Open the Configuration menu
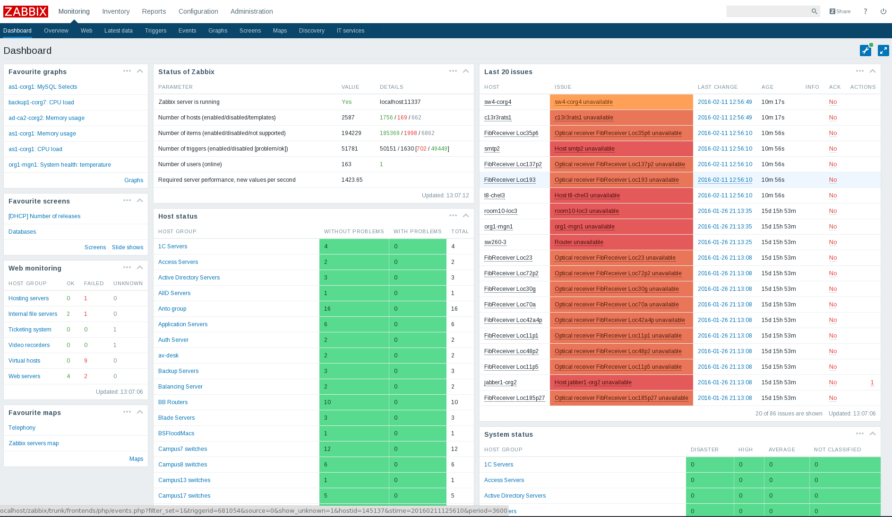 pos(198,11)
